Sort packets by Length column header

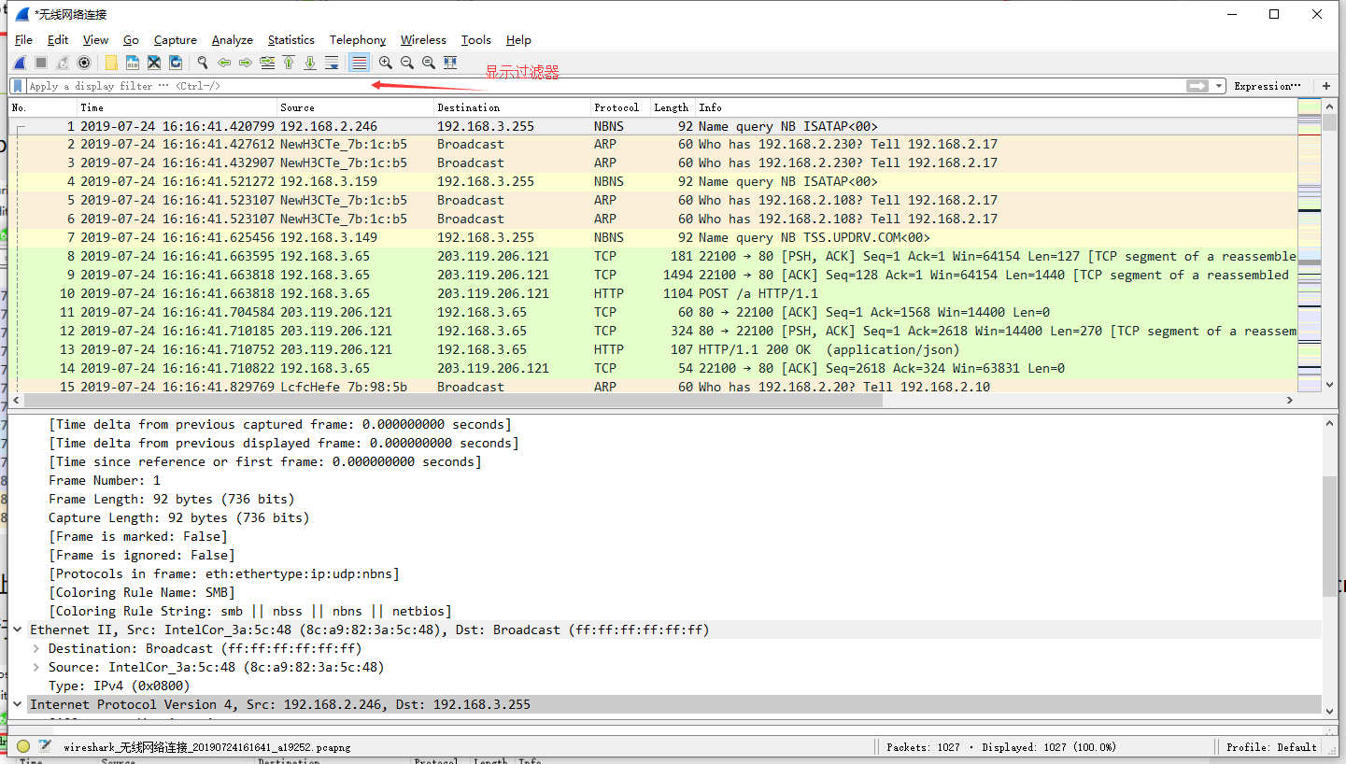[x=673, y=107]
